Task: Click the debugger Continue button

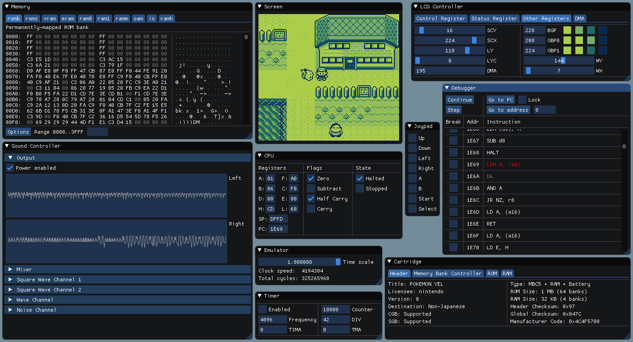Action: coord(460,100)
